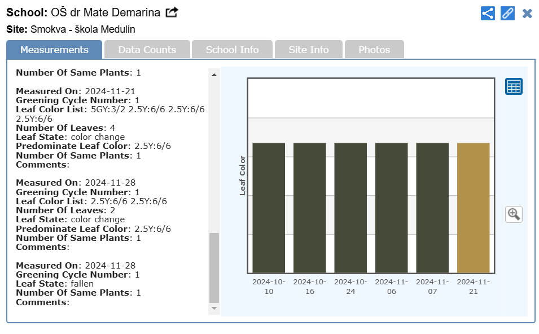The height and width of the screenshot is (334, 539).
Task: Select the Site Info tab
Action: pyautogui.click(x=308, y=50)
